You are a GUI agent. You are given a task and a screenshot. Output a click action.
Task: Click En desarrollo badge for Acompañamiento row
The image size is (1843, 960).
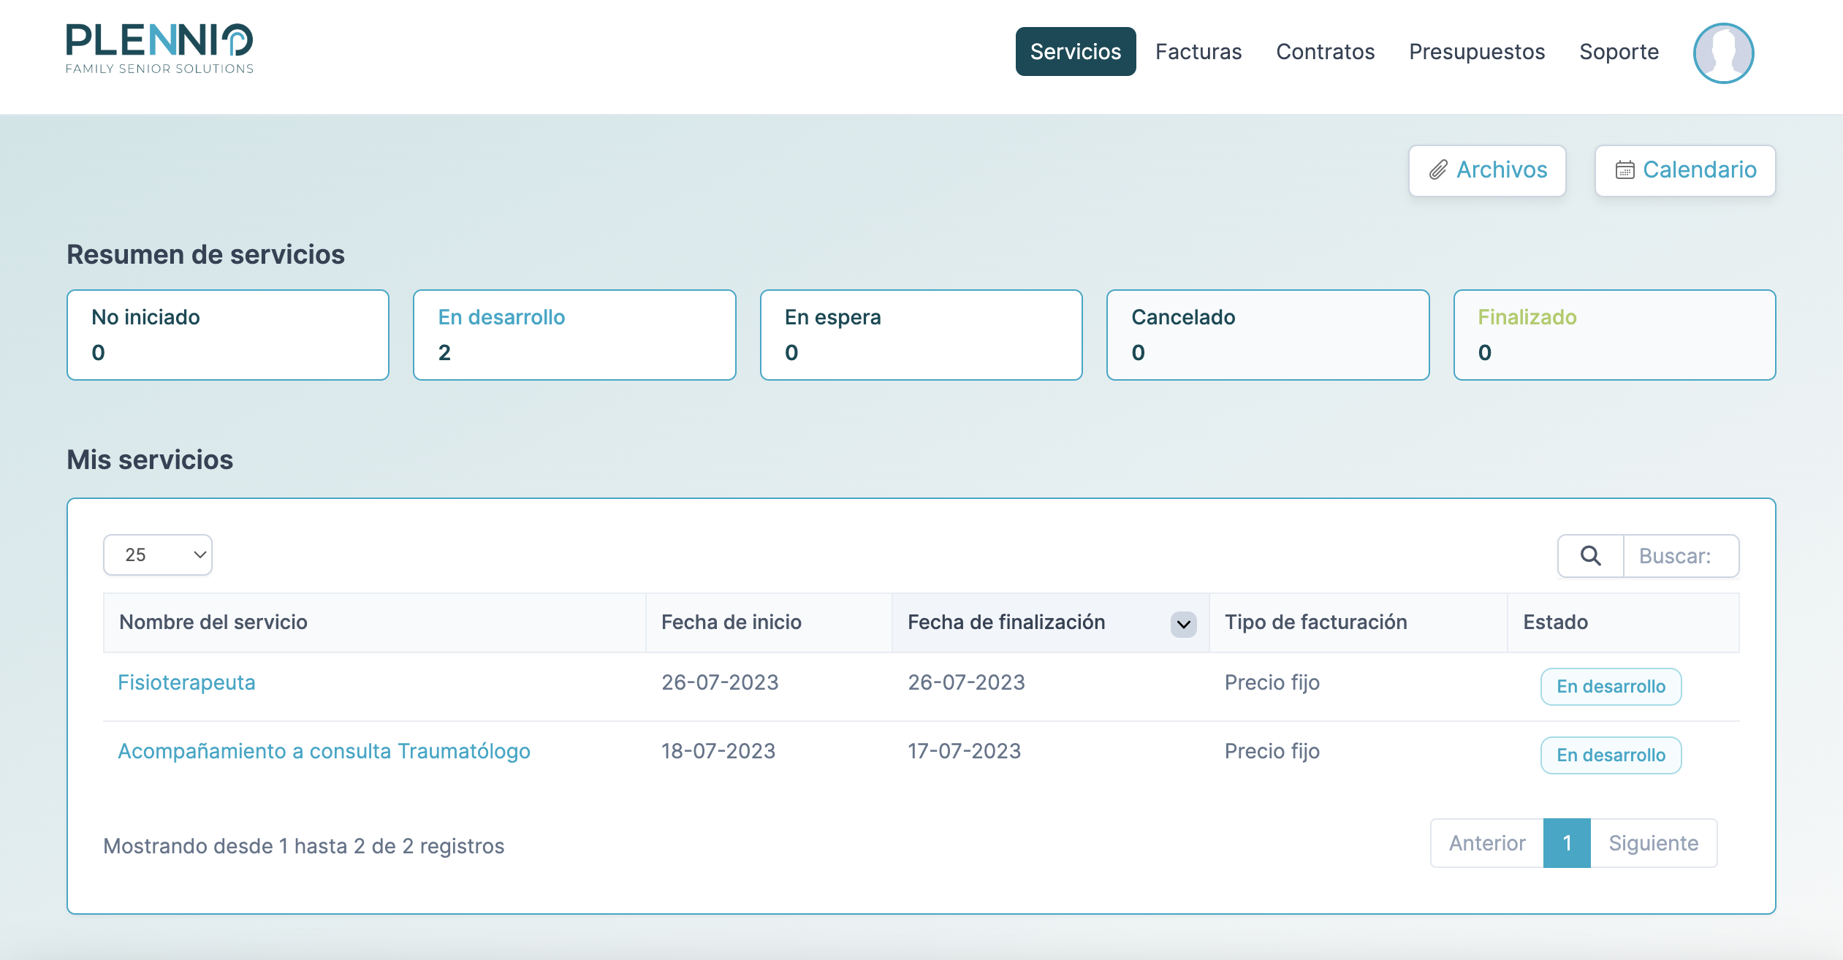coord(1611,755)
